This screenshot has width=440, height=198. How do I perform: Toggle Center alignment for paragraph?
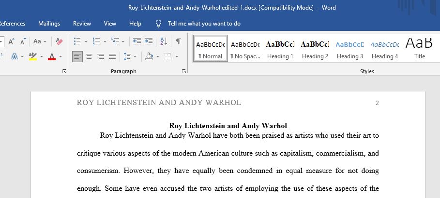[89, 57]
